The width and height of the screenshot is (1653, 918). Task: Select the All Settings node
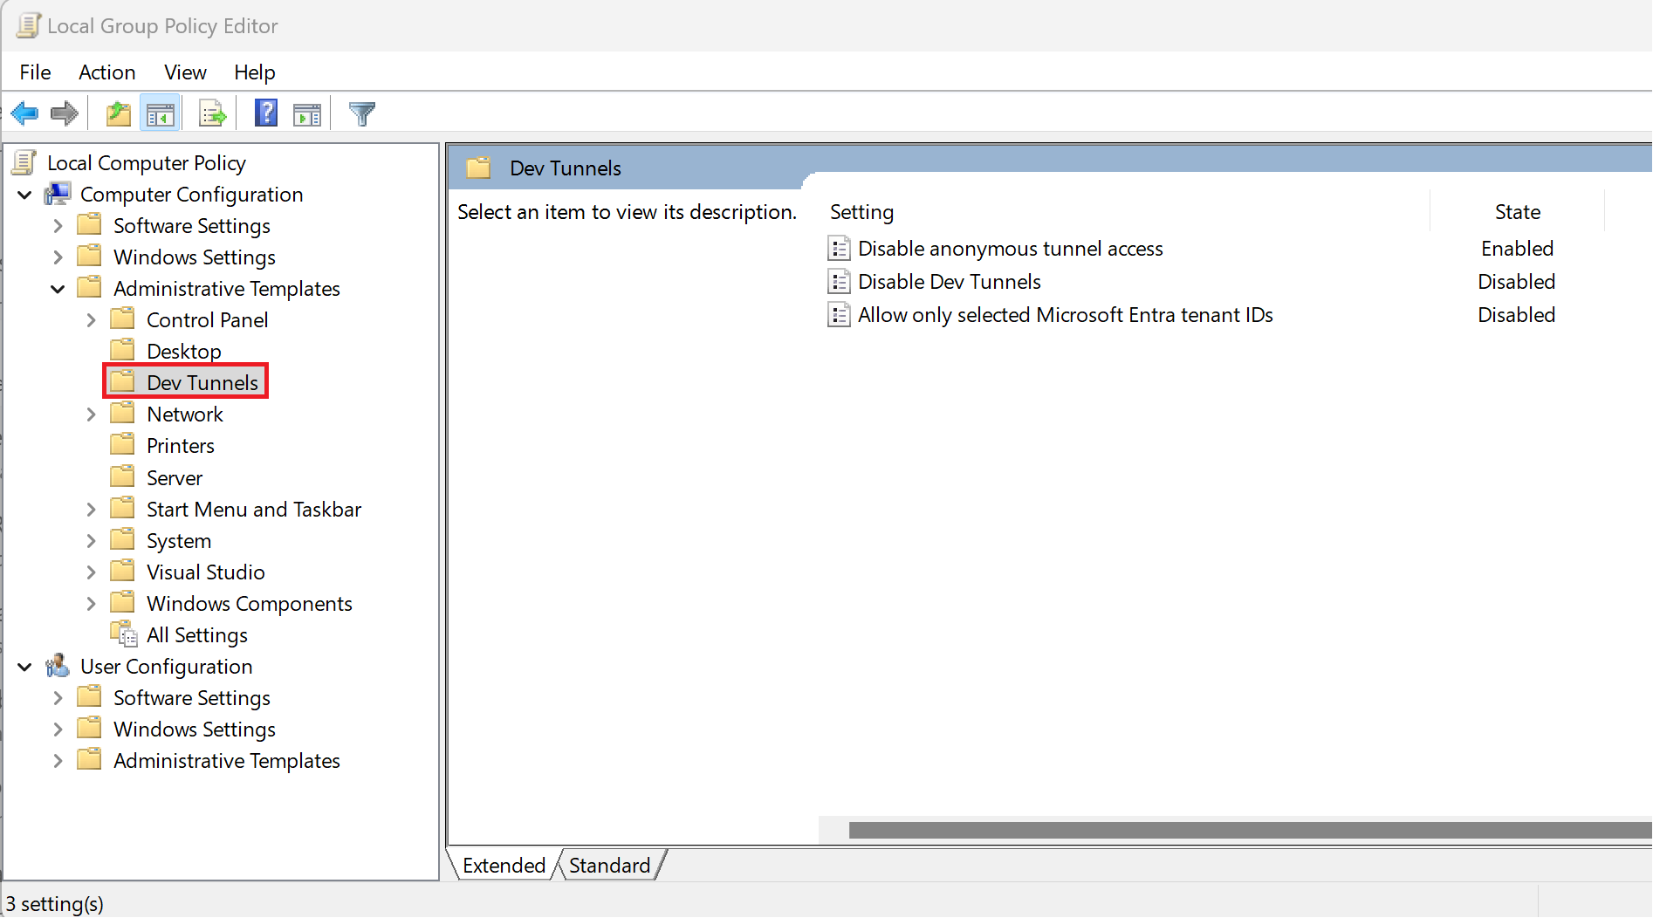[196, 634]
